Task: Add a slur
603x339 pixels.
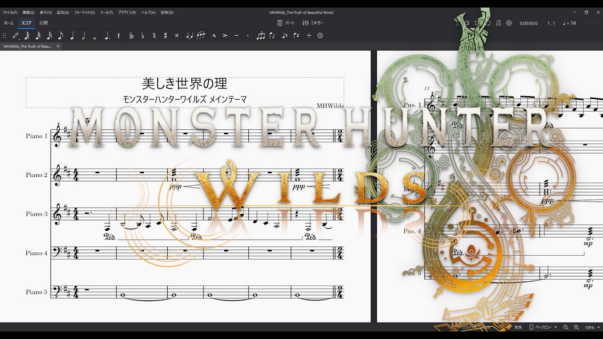Action: pos(201,35)
